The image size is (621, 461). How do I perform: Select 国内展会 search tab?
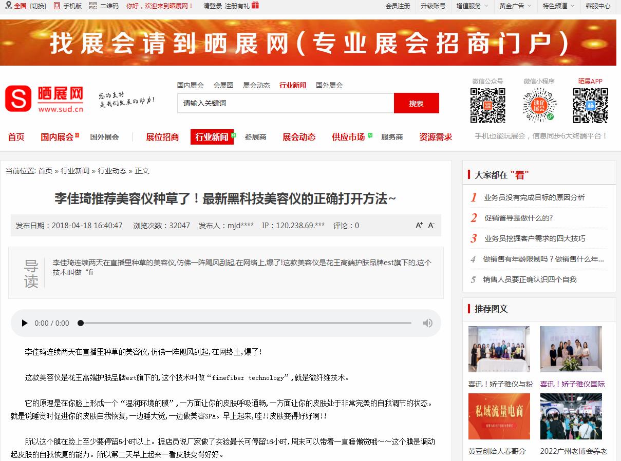(191, 85)
